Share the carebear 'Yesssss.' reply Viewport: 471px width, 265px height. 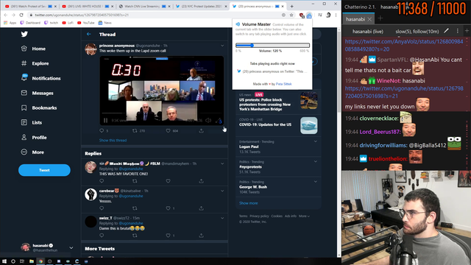point(201,208)
